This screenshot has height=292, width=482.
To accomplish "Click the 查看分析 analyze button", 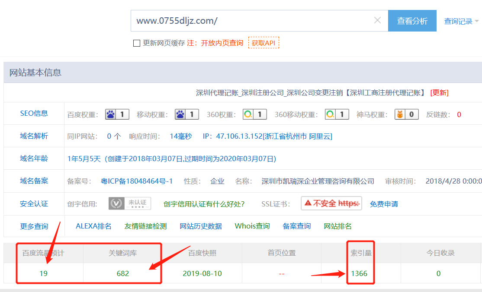I will [x=412, y=21].
